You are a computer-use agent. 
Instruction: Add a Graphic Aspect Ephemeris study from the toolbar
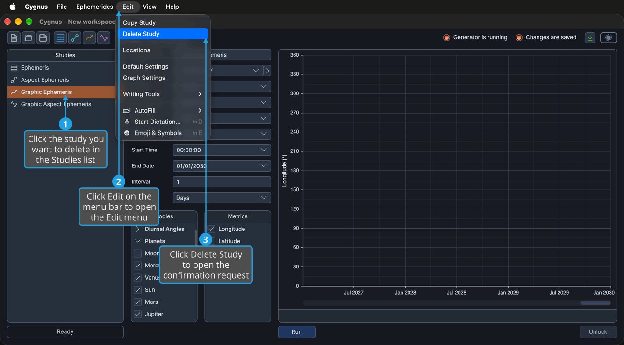[104, 38]
